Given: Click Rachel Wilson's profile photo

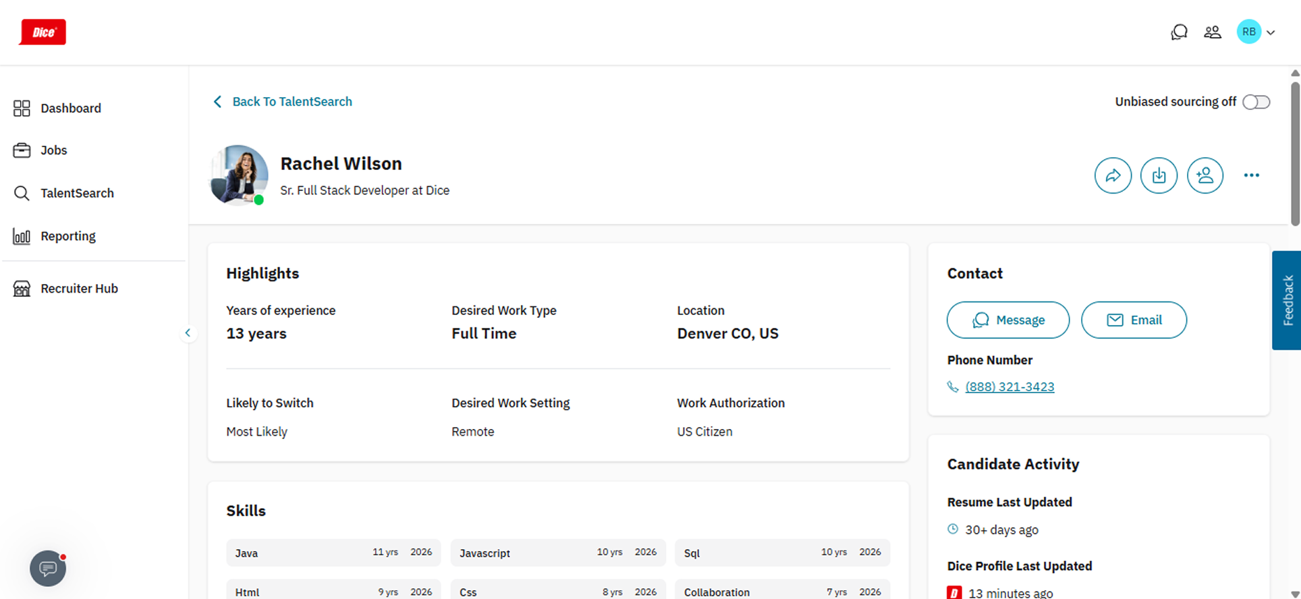Looking at the screenshot, I should 239,175.
